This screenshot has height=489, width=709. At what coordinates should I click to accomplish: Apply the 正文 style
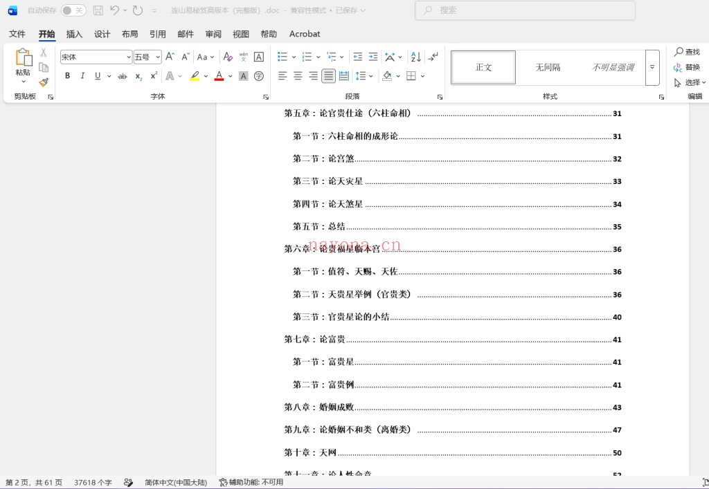click(483, 67)
